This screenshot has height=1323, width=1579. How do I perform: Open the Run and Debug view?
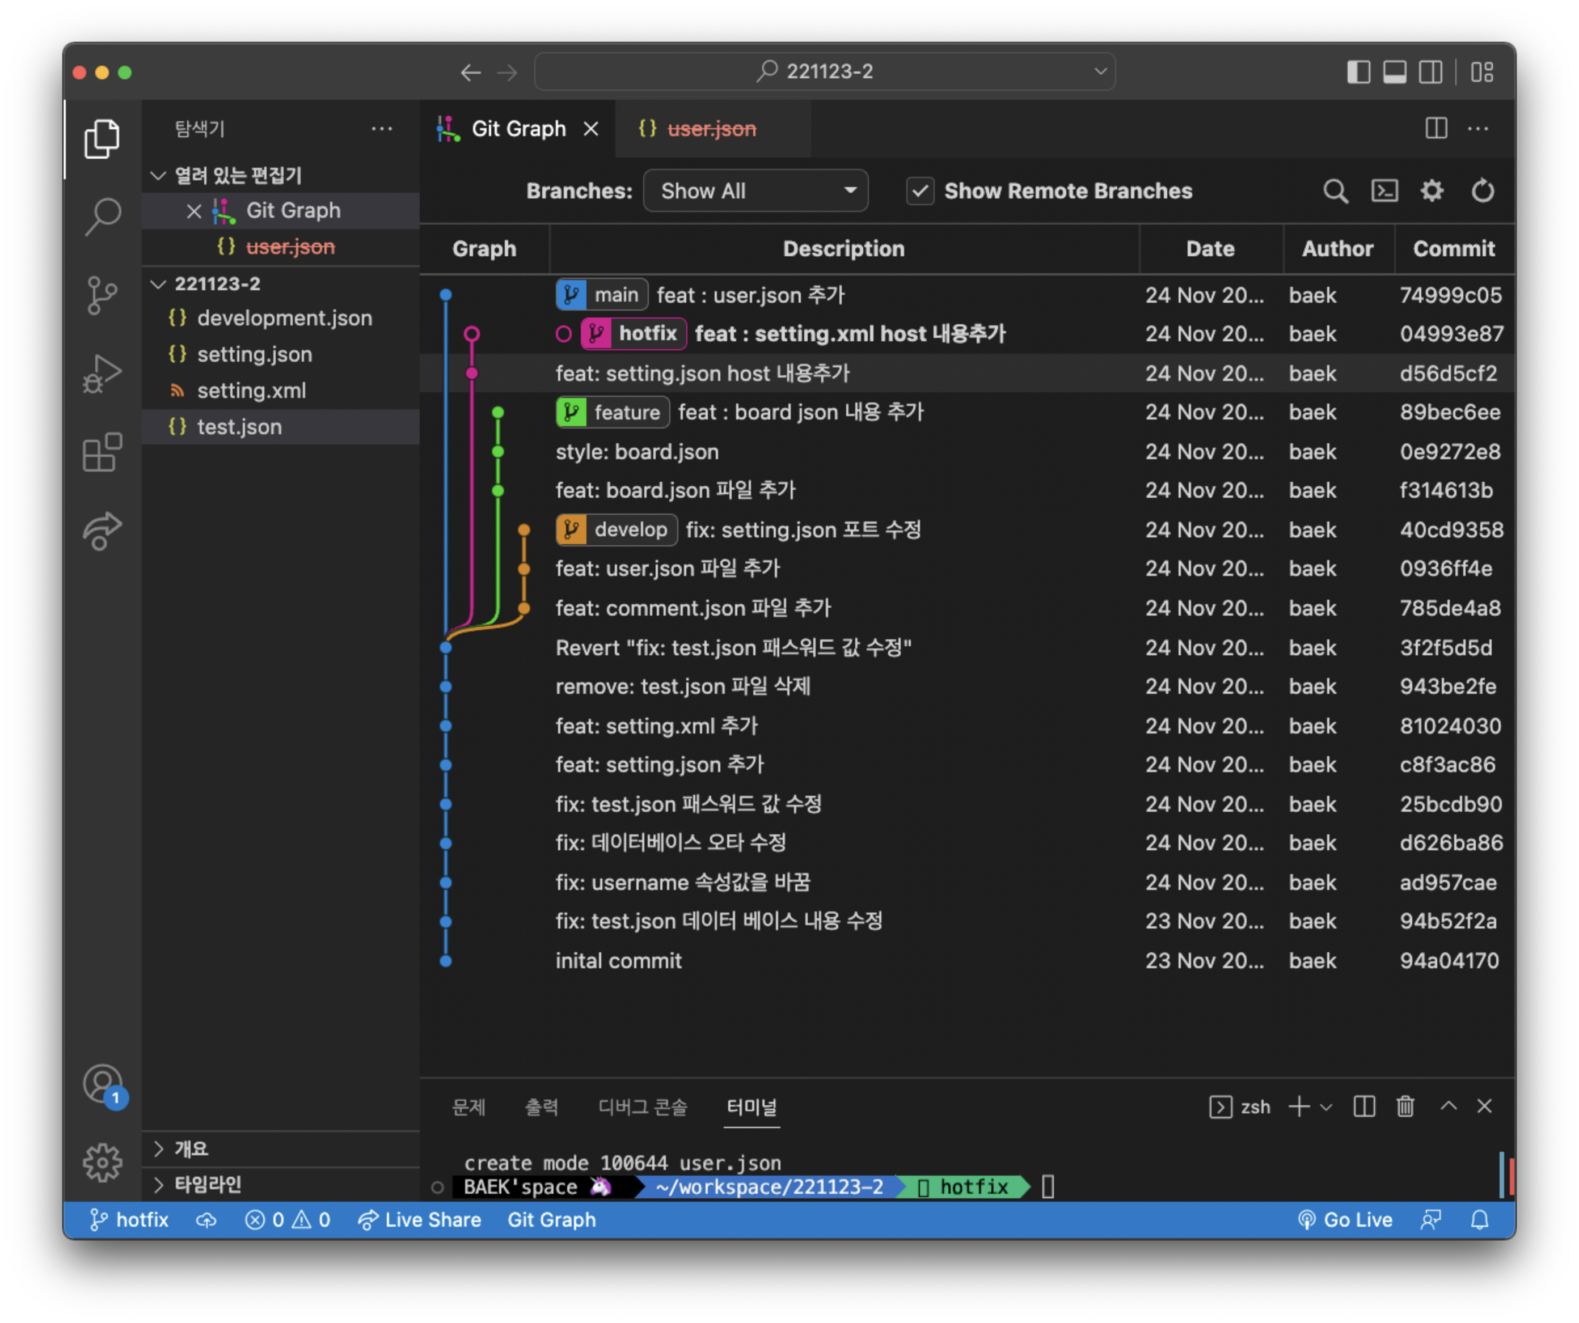point(102,374)
